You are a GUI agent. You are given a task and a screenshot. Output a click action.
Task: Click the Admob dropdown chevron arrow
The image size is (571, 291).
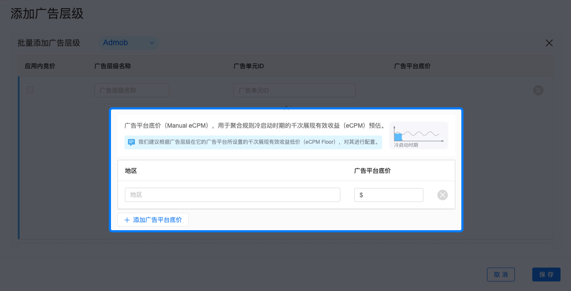coord(152,43)
